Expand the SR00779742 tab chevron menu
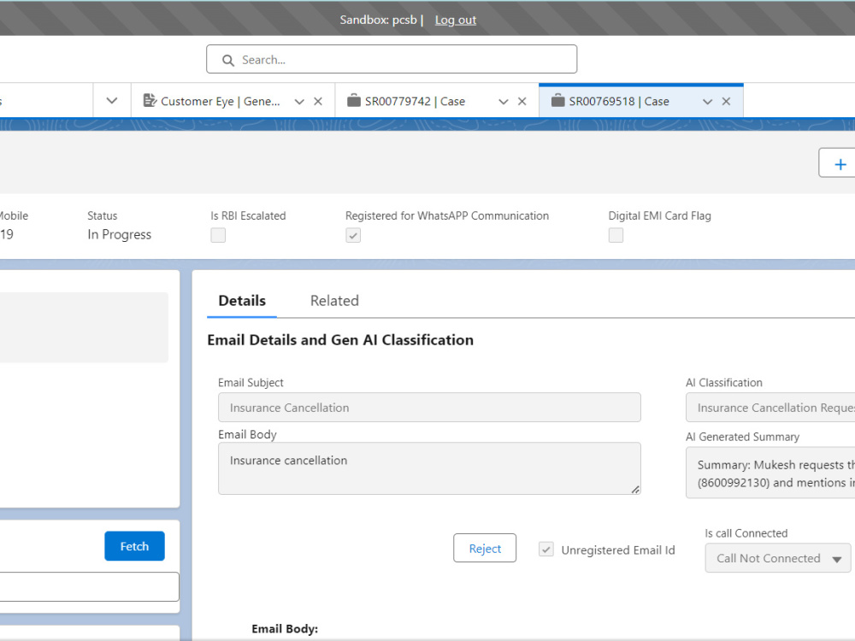The height and width of the screenshot is (641, 855). pyautogui.click(x=504, y=102)
